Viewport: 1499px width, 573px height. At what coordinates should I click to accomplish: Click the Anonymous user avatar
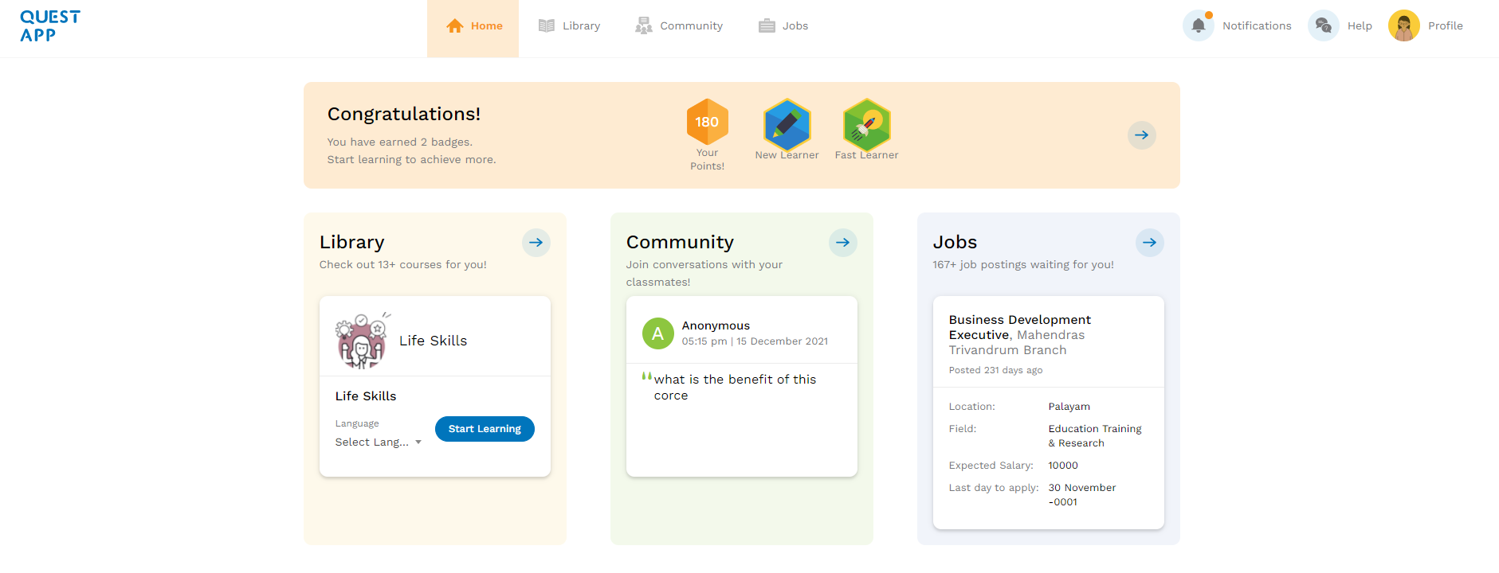657,333
